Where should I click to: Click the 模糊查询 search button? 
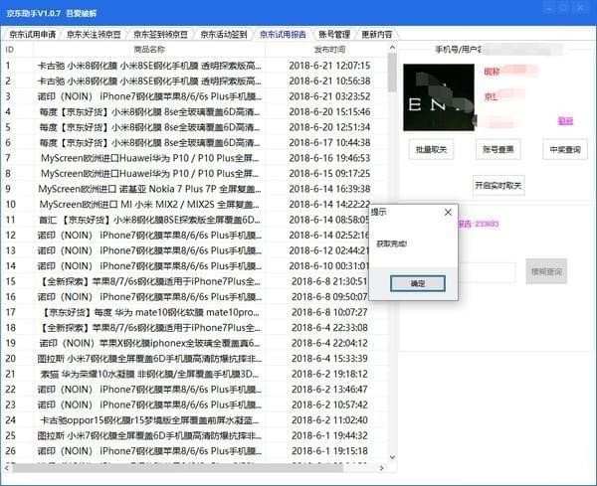click(545, 271)
